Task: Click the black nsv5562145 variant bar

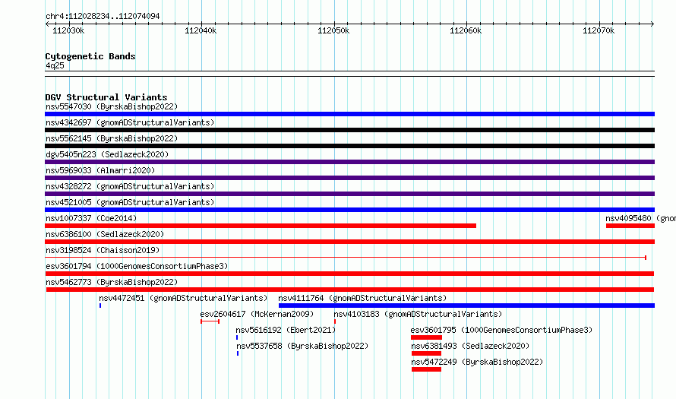Action: click(x=349, y=146)
